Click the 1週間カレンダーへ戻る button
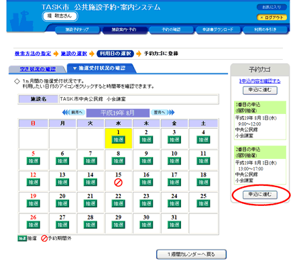The width and height of the screenshot is (295, 265). (x=191, y=254)
